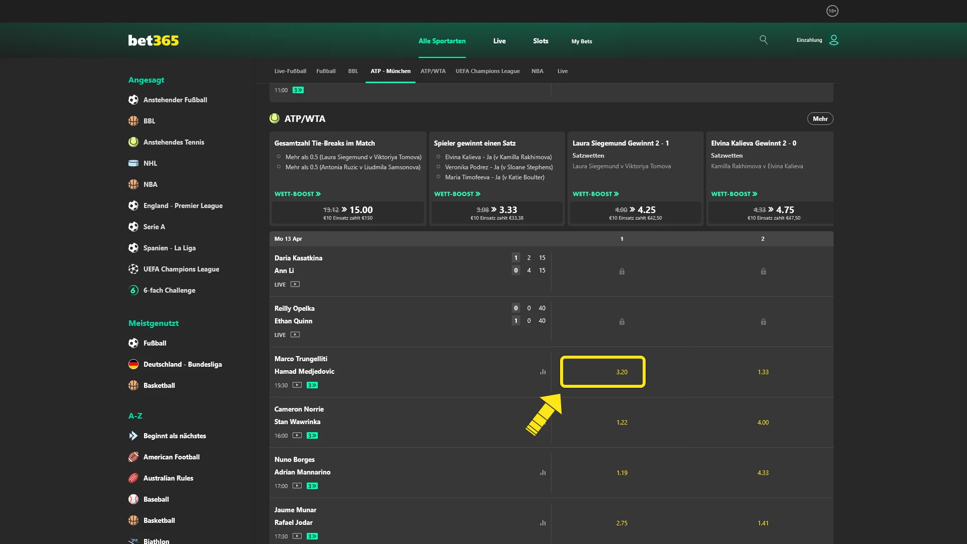967x544 pixels.
Task: Open match stats bar-chart icon for Nuno Borges
Action: (543, 472)
